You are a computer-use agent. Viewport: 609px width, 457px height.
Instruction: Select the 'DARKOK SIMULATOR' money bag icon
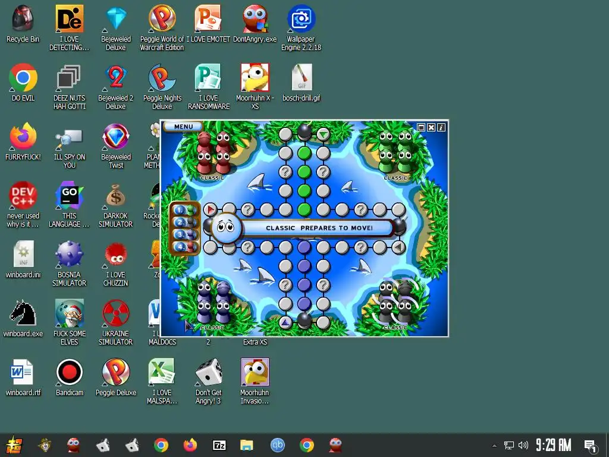(x=116, y=205)
